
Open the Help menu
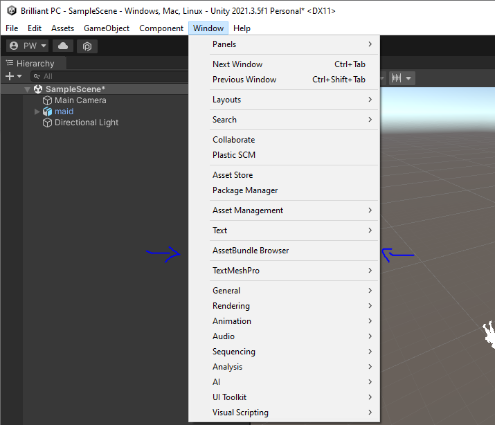pyautogui.click(x=242, y=28)
